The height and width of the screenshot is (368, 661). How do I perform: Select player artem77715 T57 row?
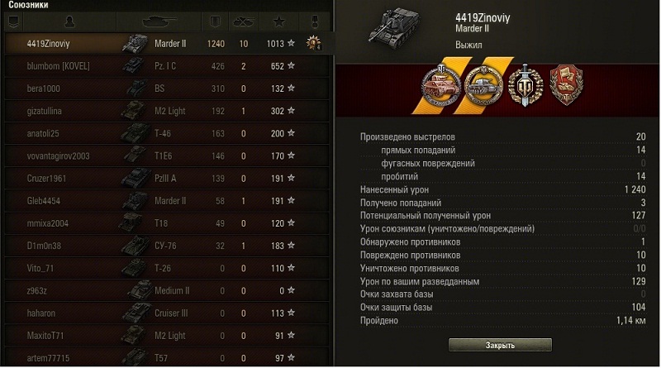click(x=167, y=357)
